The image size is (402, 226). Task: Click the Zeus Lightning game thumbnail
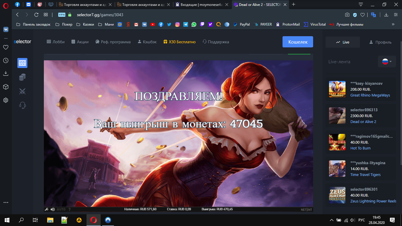(x=337, y=195)
